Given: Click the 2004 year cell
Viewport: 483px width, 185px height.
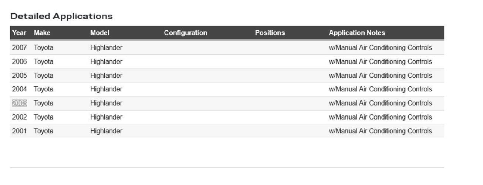Looking at the screenshot, I should [20, 89].
